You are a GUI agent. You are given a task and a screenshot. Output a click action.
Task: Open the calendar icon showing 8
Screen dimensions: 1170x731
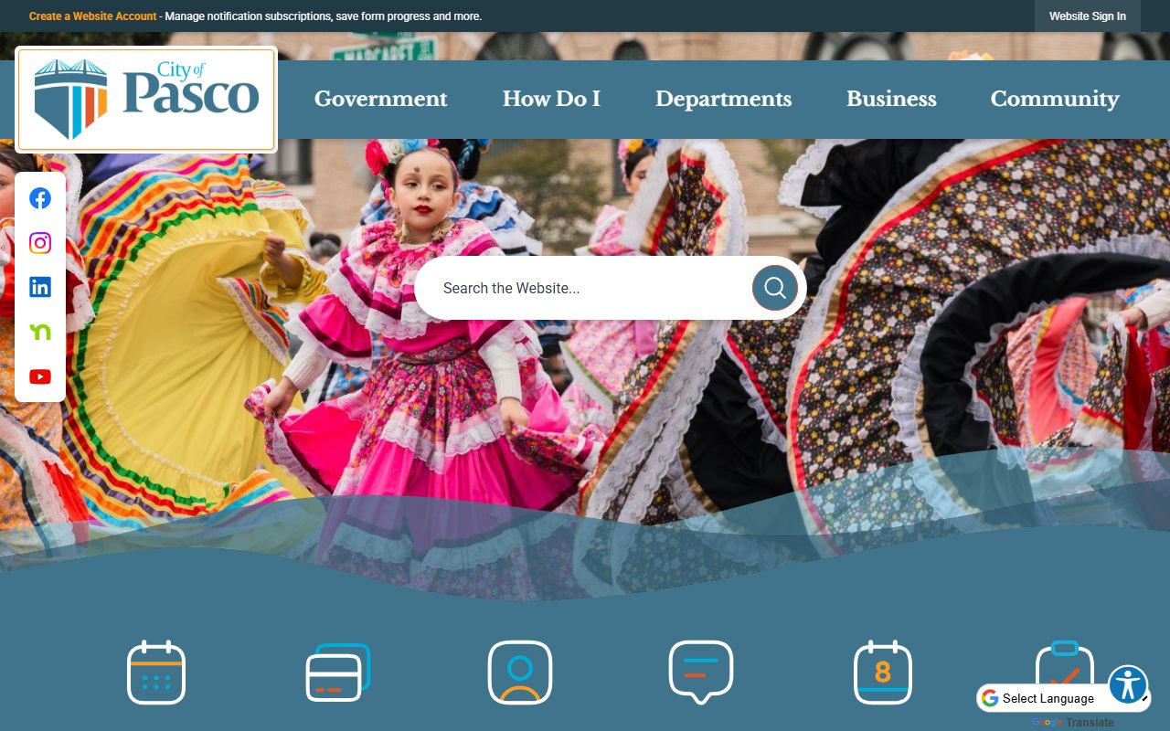click(883, 673)
